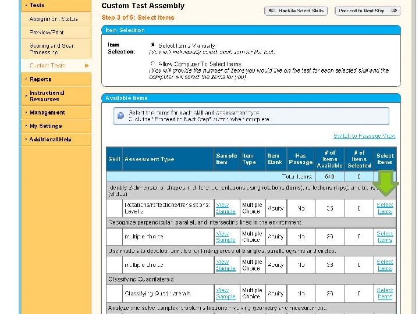Open View Sample in areas of triangles row
The width and height of the screenshot is (419, 314).
click(226, 265)
